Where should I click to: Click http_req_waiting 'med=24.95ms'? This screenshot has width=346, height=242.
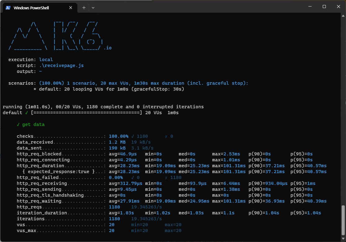[194, 201]
